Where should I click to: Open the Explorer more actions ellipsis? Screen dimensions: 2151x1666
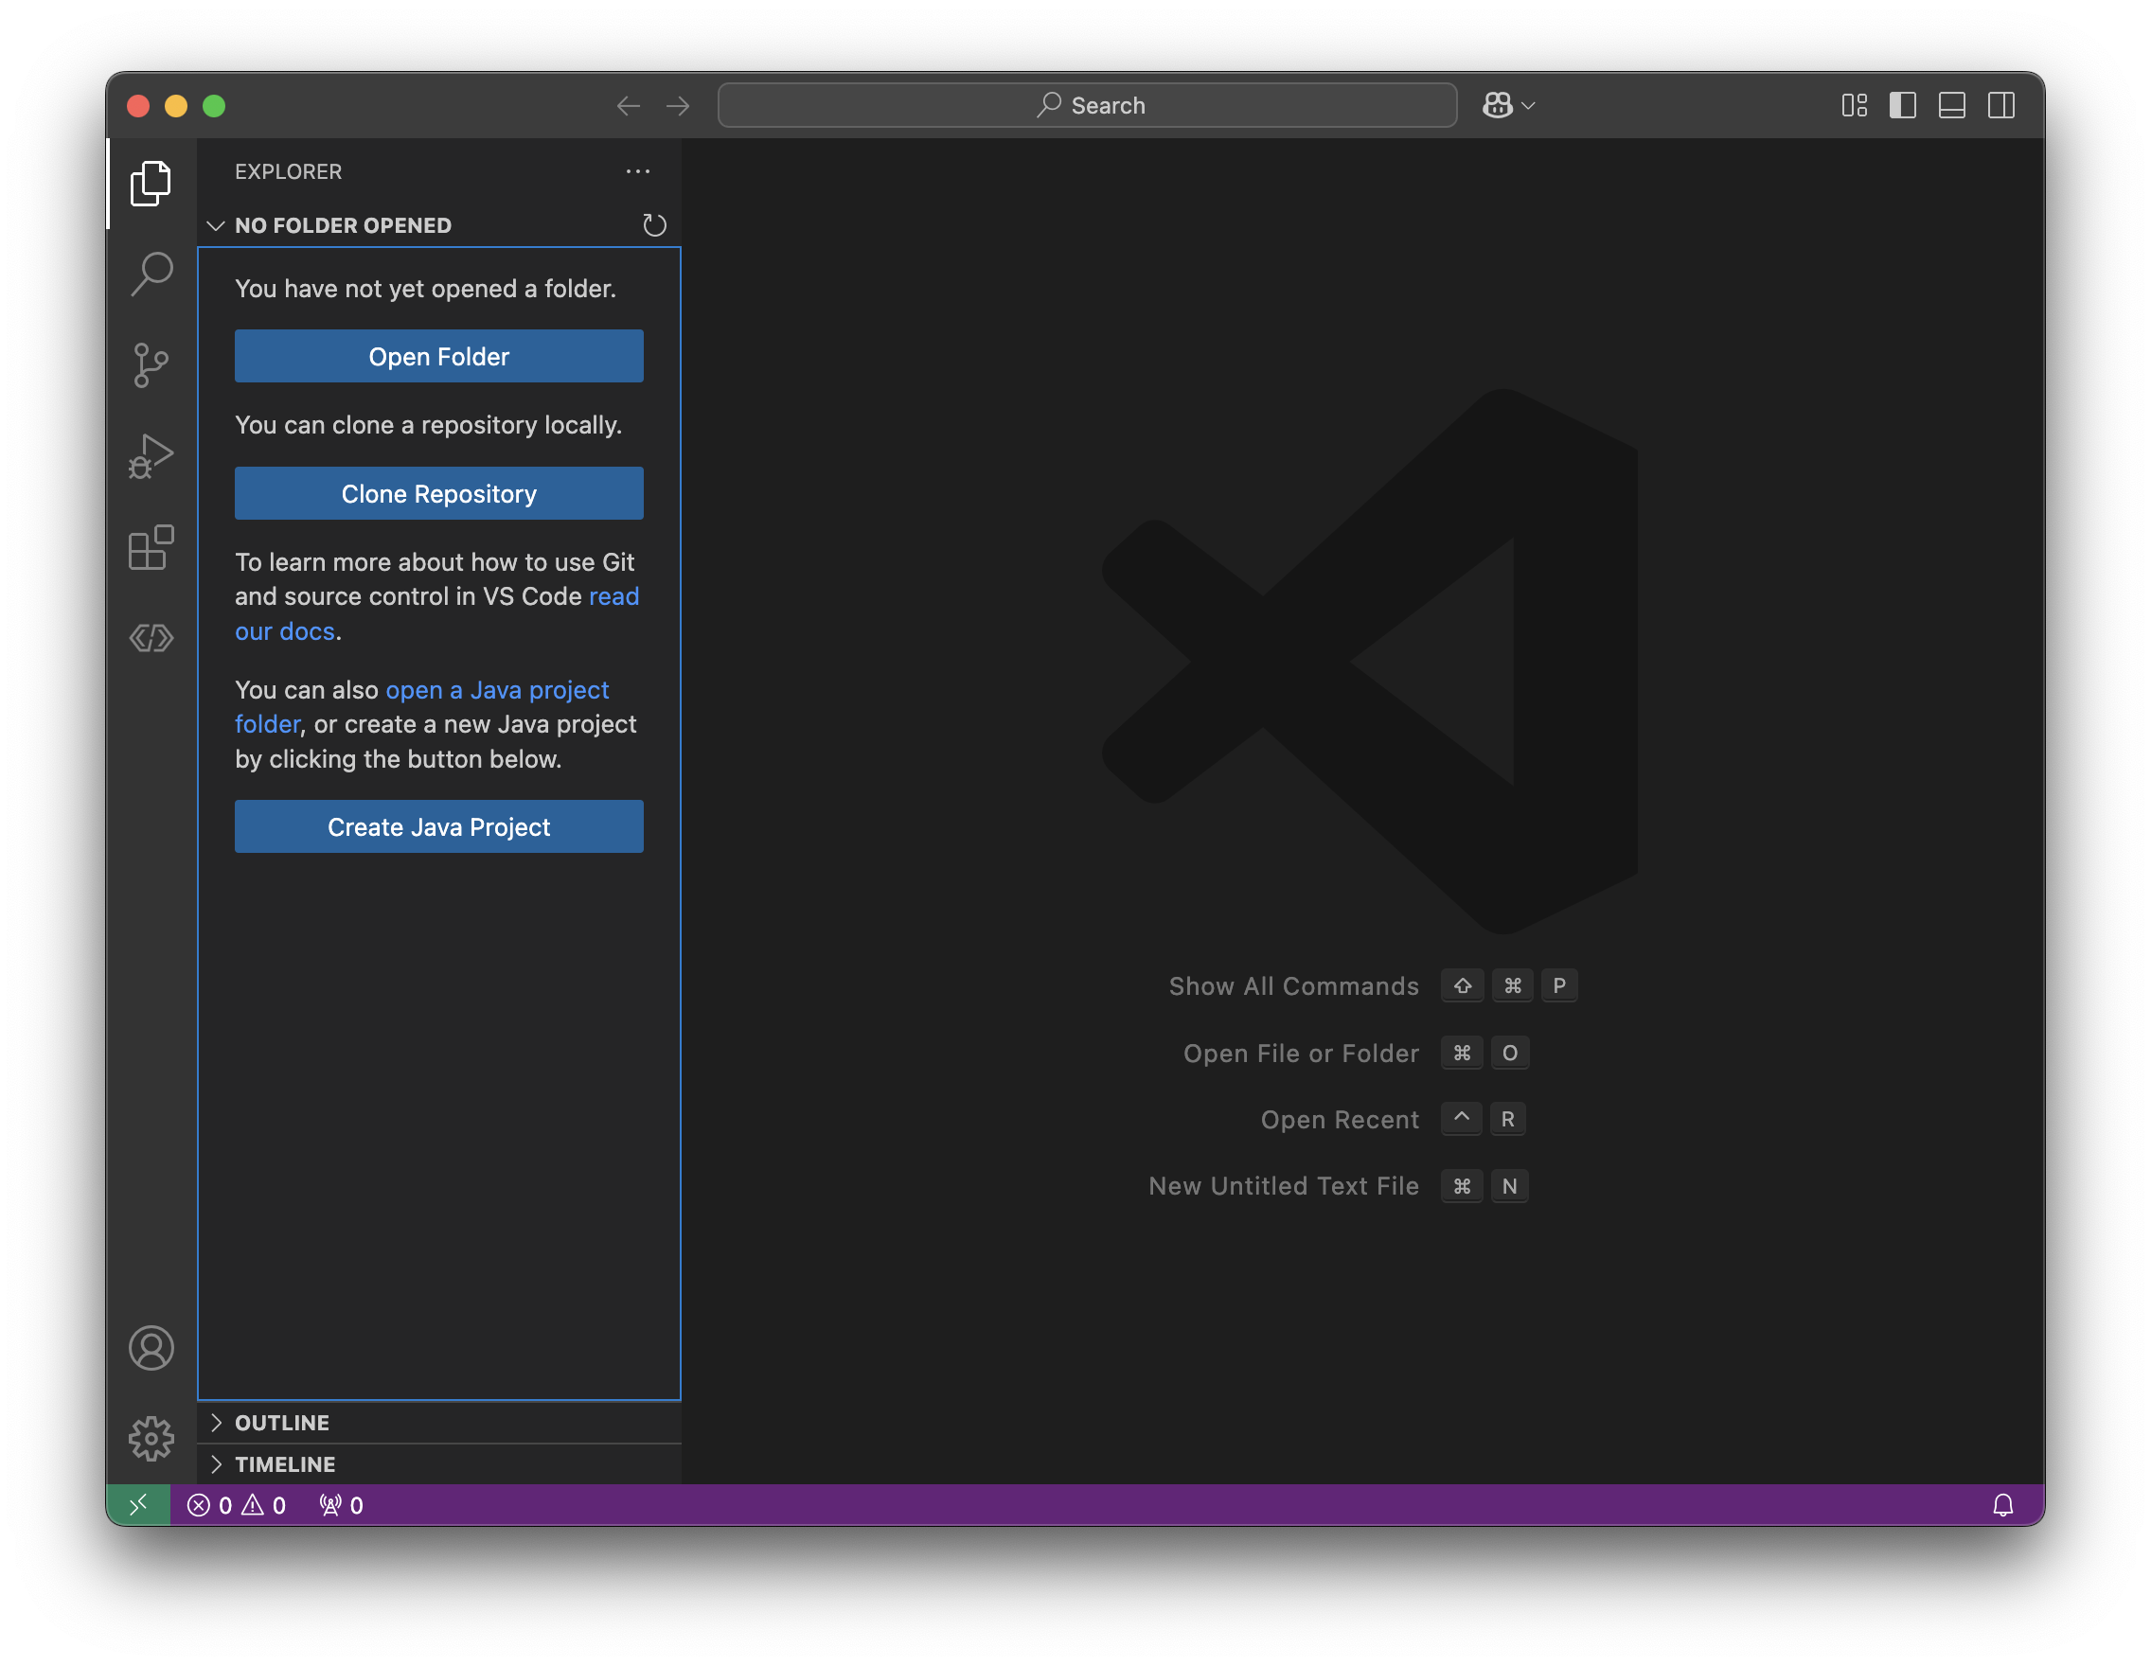pyautogui.click(x=638, y=171)
